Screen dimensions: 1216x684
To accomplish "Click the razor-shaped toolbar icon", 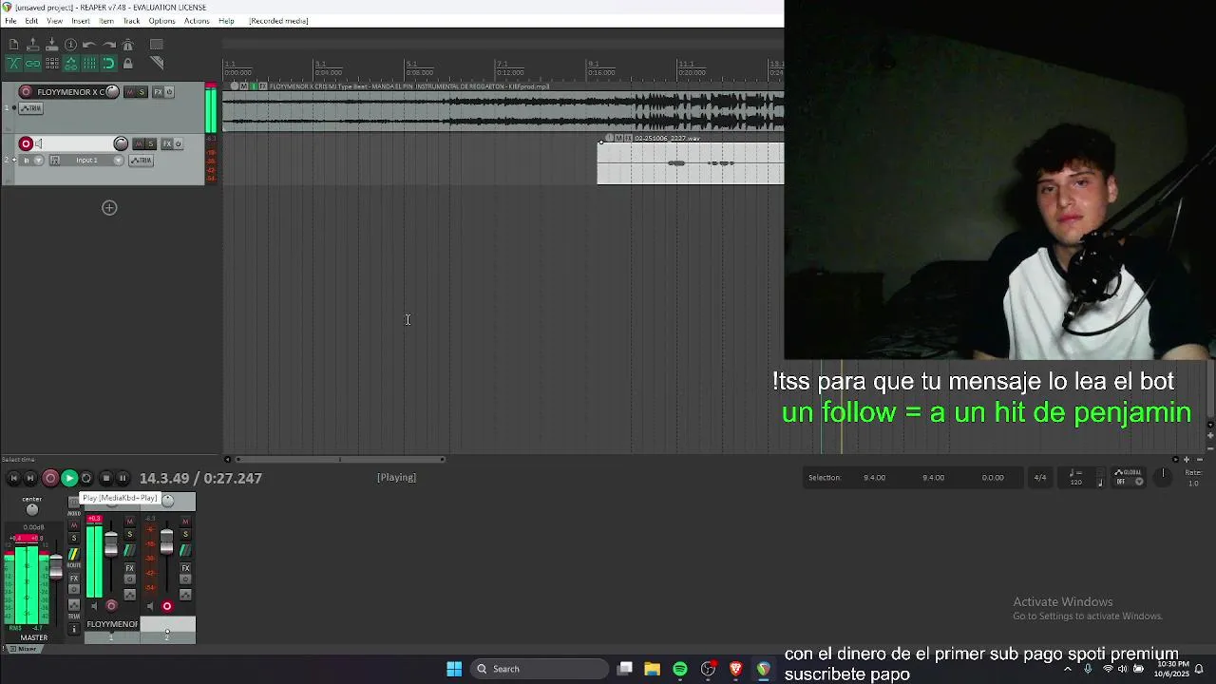I will [x=157, y=64].
